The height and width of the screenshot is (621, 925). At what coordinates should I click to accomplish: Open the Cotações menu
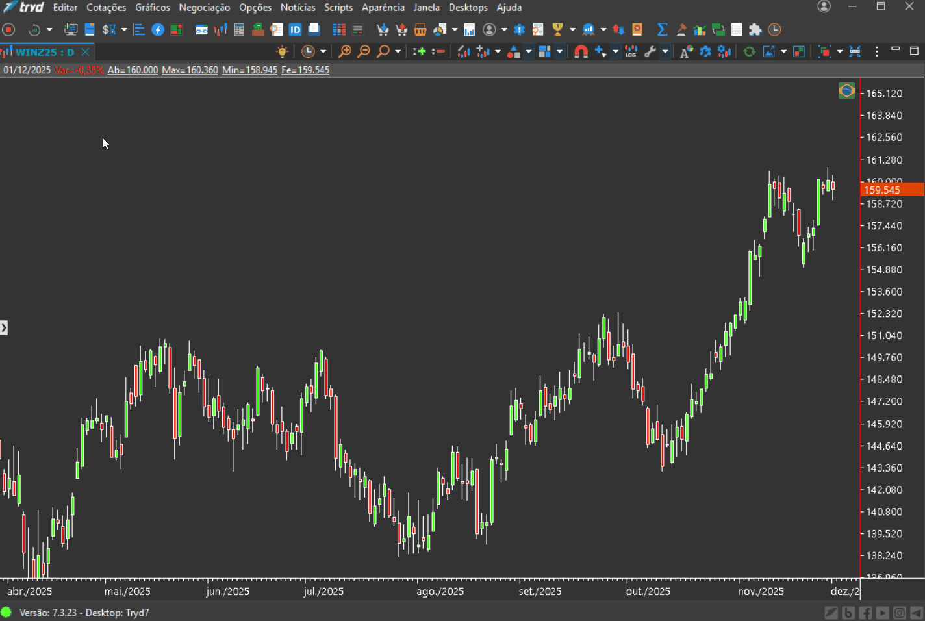pos(107,8)
